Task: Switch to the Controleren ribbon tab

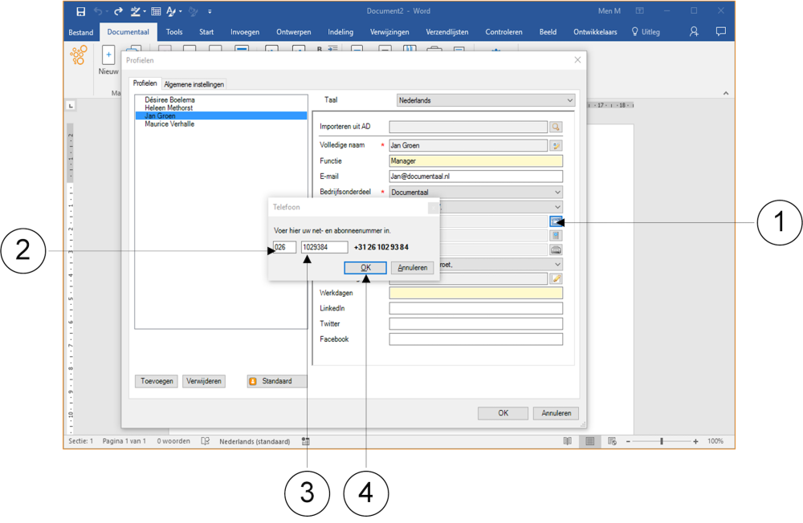Action: pos(504,32)
